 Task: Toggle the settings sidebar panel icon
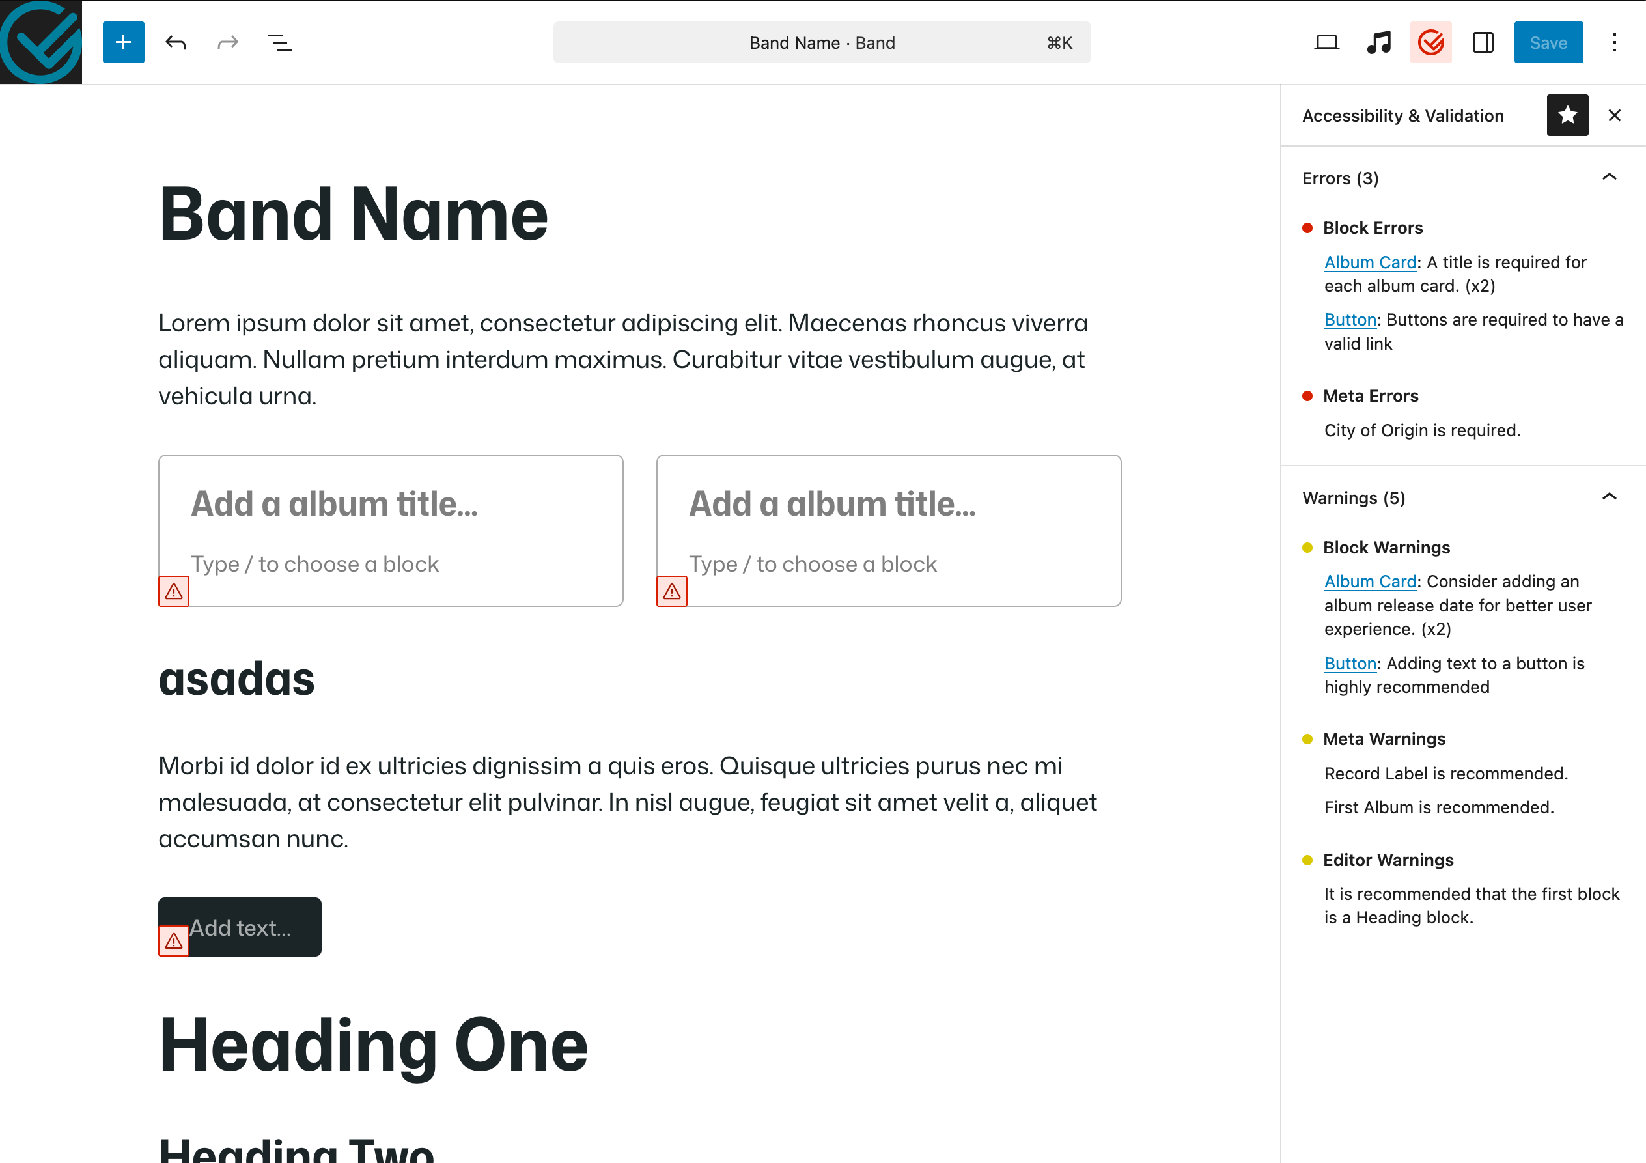click(x=1483, y=42)
